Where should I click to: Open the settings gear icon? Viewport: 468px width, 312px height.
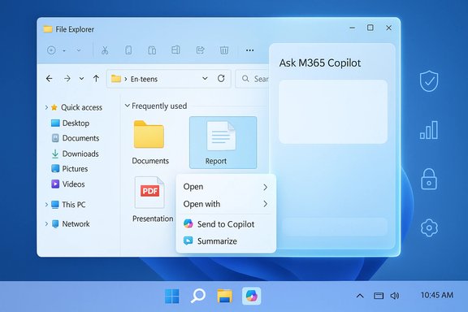(429, 227)
